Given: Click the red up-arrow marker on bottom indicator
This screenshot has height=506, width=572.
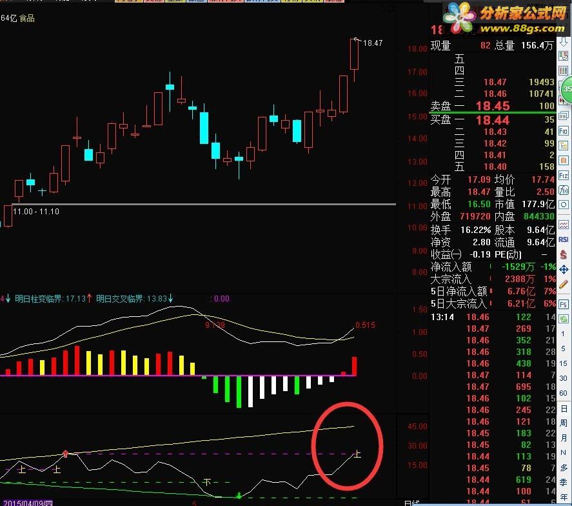Looking at the screenshot, I should (x=65, y=454).
